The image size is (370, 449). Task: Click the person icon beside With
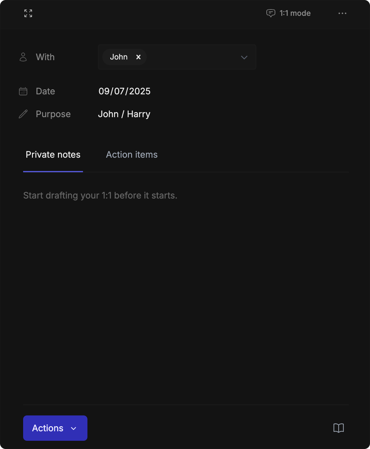click(23, 57)
